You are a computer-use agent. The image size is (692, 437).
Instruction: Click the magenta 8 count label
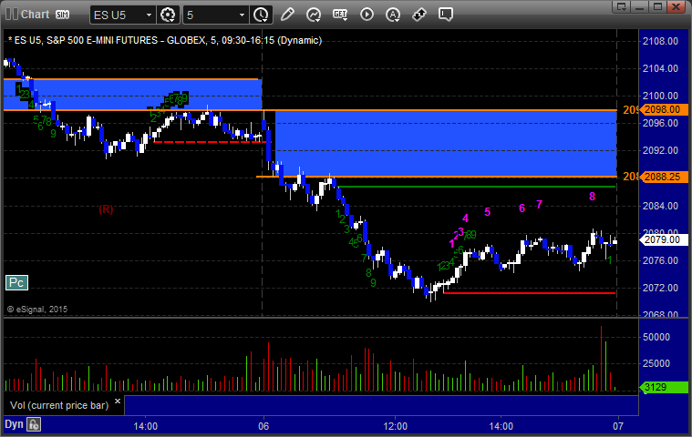click(x=593, y=197)
